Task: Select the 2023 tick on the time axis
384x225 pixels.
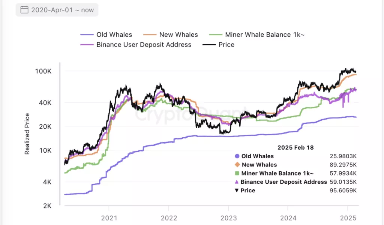Action: [228, 218]
